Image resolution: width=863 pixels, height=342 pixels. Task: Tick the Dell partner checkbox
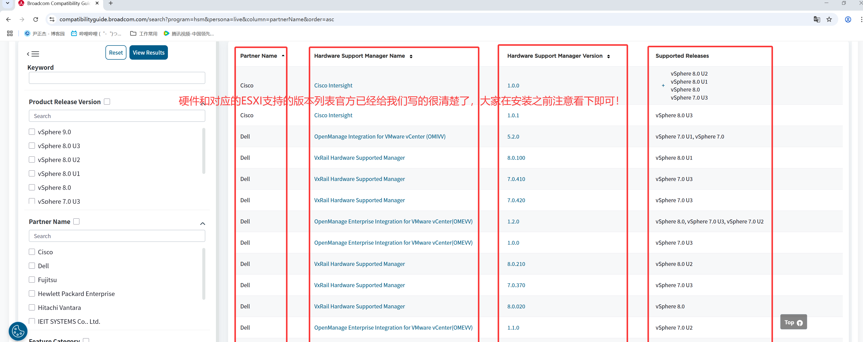[x=32, y=266]
